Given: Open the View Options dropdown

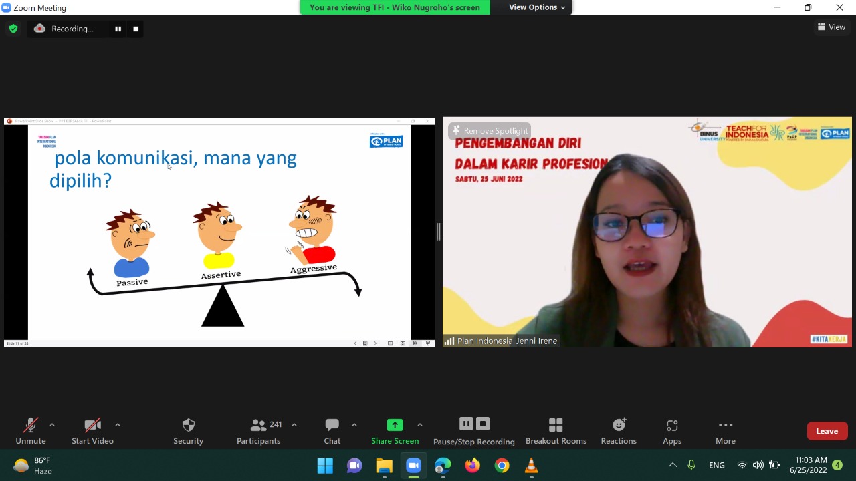Looking at the screenshot, I should (x=537, y=7).
